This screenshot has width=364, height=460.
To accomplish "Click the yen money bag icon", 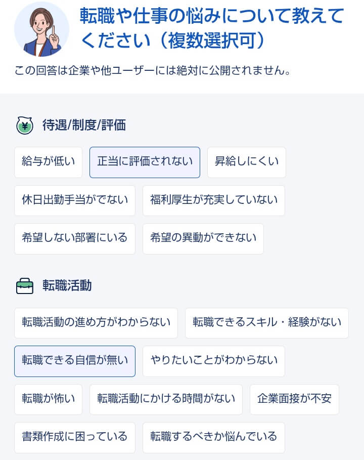I will (25, 126).
